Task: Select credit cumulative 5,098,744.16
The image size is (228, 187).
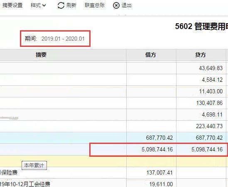Action: 207,149
